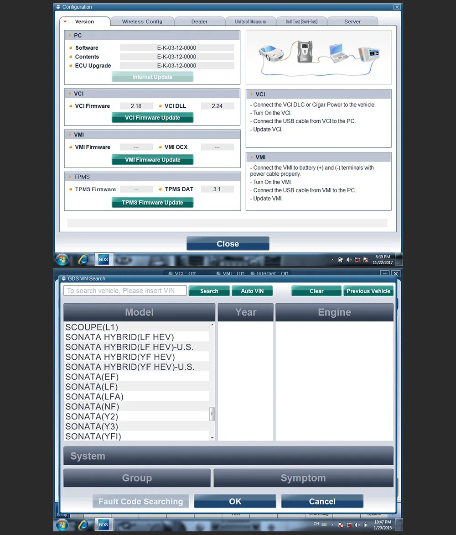Click the PC section header arrow
456x535 pixels.
(70, 35)
